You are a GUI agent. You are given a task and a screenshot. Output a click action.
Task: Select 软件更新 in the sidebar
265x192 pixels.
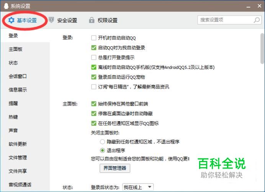click(x=25, y=144)
